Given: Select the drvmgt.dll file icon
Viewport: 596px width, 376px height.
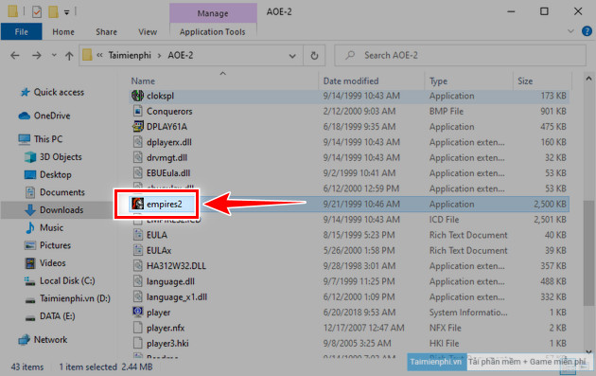Looking at the screenshot, I should point(137,157).
